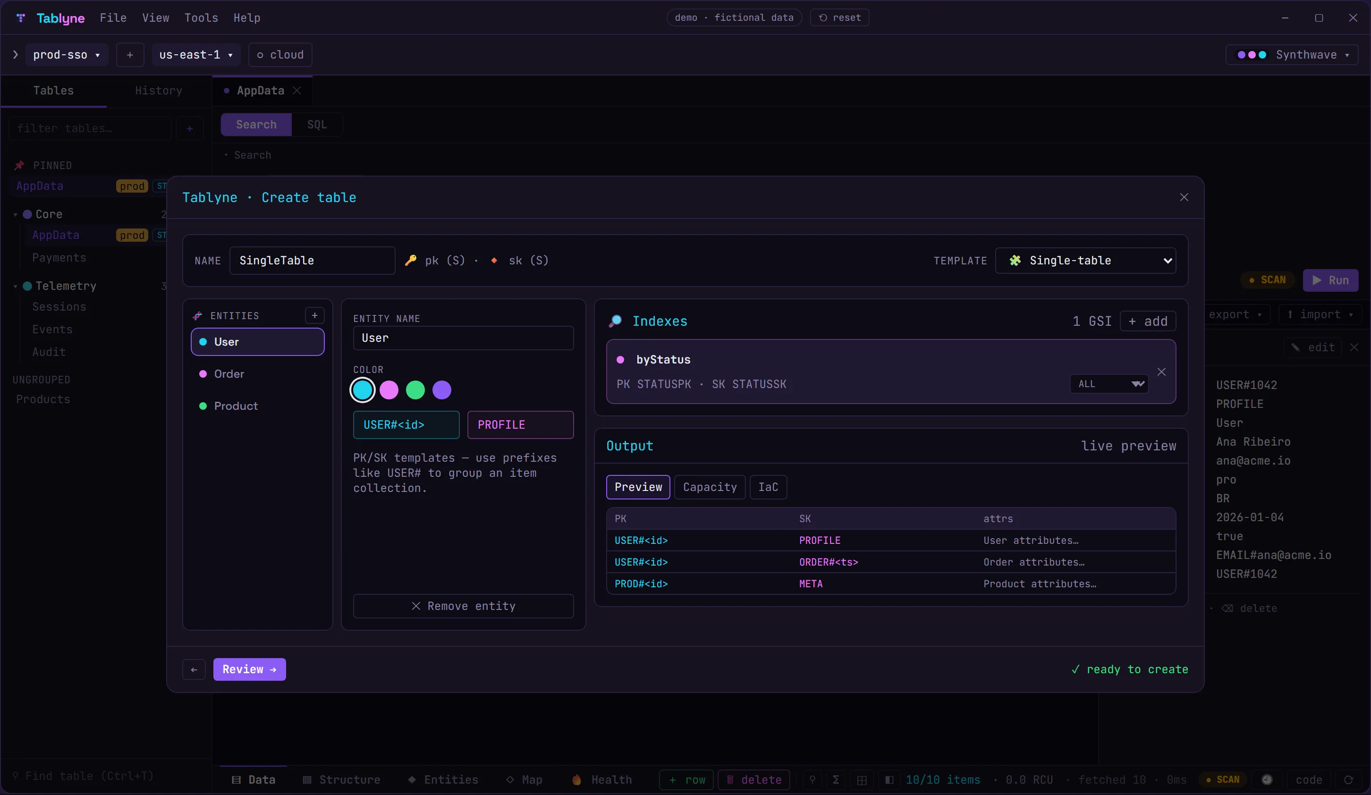Pick the purple entity color
The width and height of the screenshot is (1371, 795).
(442, 390)
